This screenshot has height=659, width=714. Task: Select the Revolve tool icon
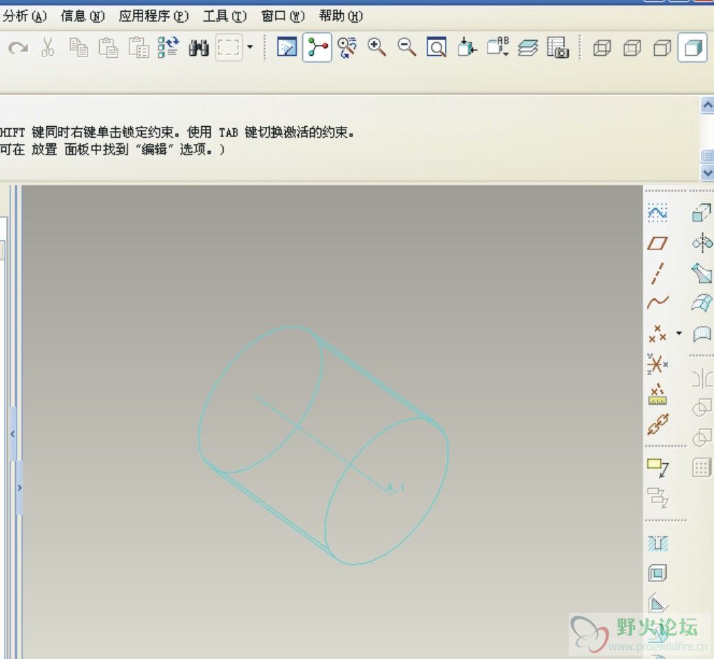(x=702, y=243)
